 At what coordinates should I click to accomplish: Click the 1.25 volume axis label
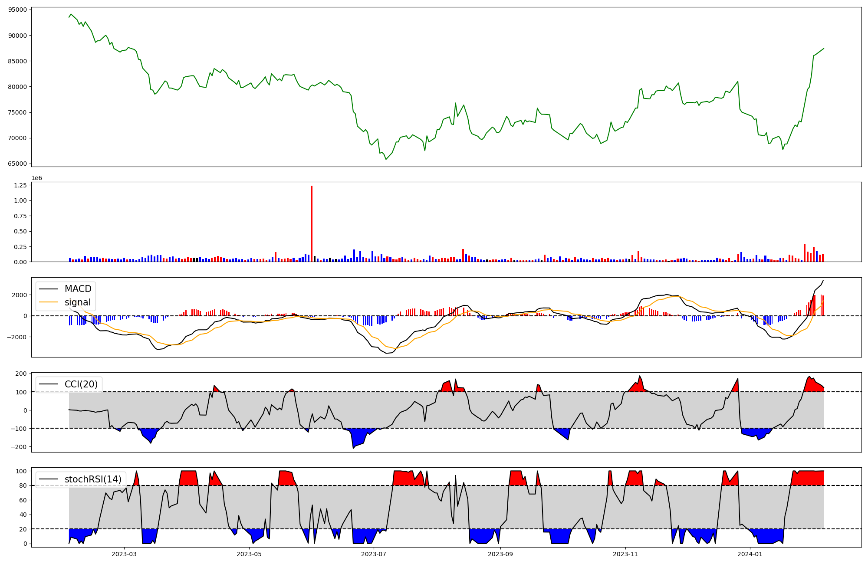tap(20, 185)
